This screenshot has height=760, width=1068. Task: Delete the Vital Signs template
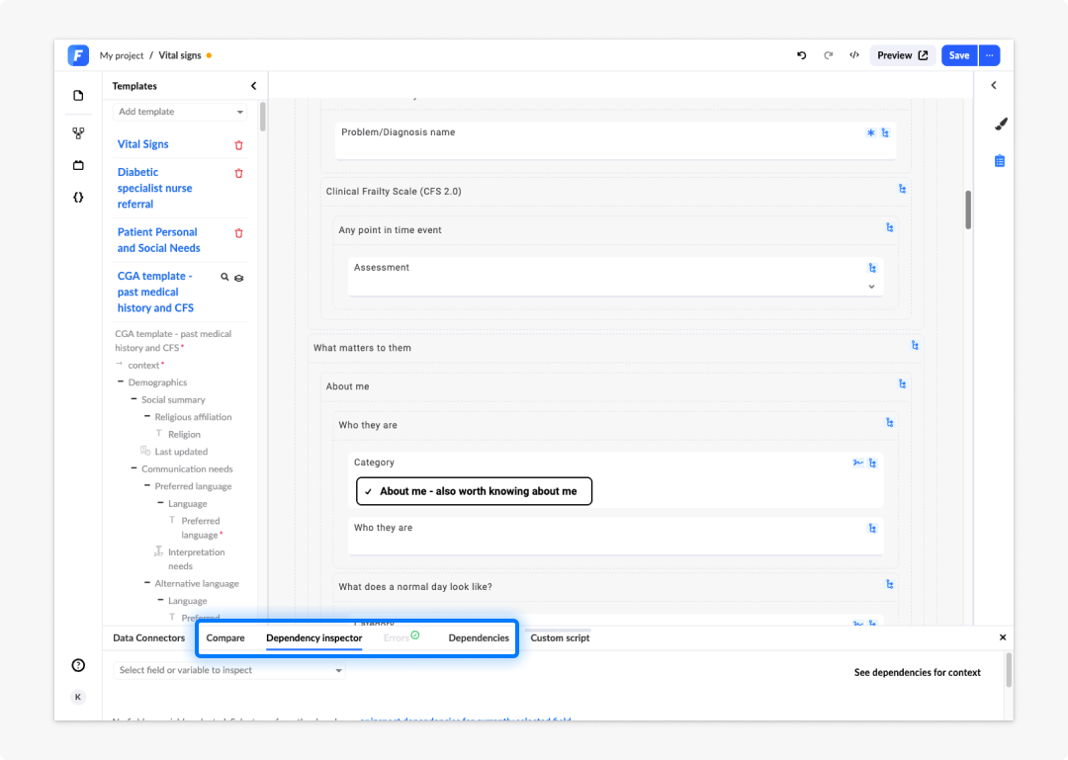tap(238, 145)
